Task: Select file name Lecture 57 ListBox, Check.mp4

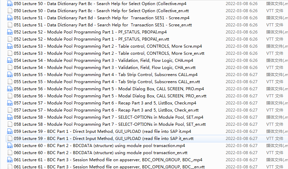Action: (x=105, y=103)
